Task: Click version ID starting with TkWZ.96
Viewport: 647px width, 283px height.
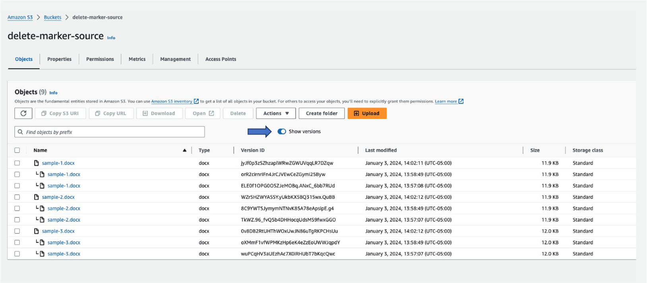Action: click(x=288, y=220)
